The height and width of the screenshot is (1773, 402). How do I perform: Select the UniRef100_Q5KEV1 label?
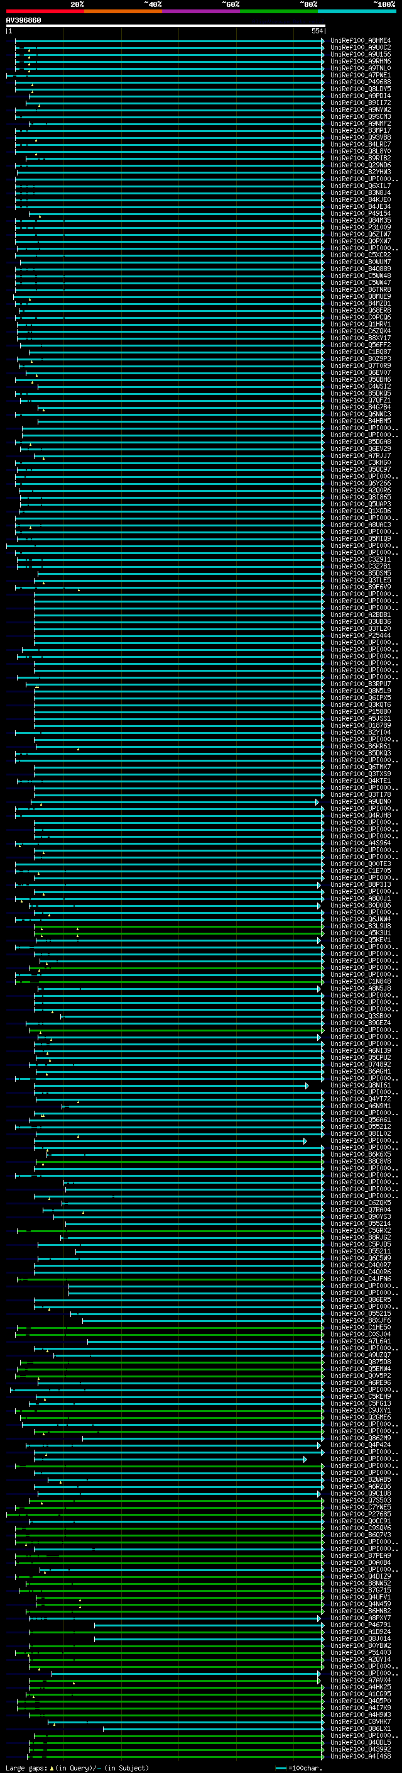click(361, 940)
